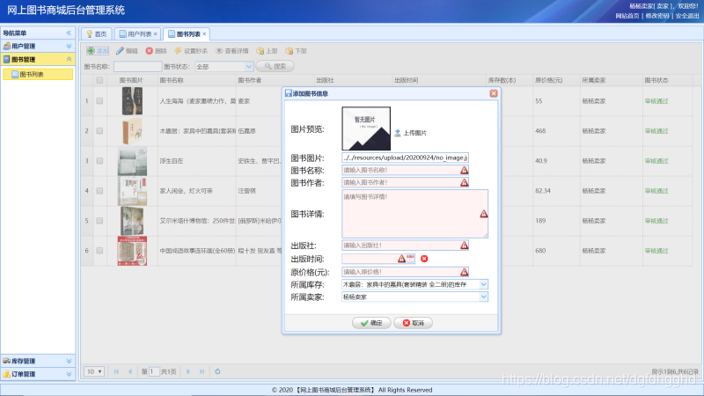This screenshot has width=704, height=396.
Task: Refresh the book list icon
Action: (217, 371)
